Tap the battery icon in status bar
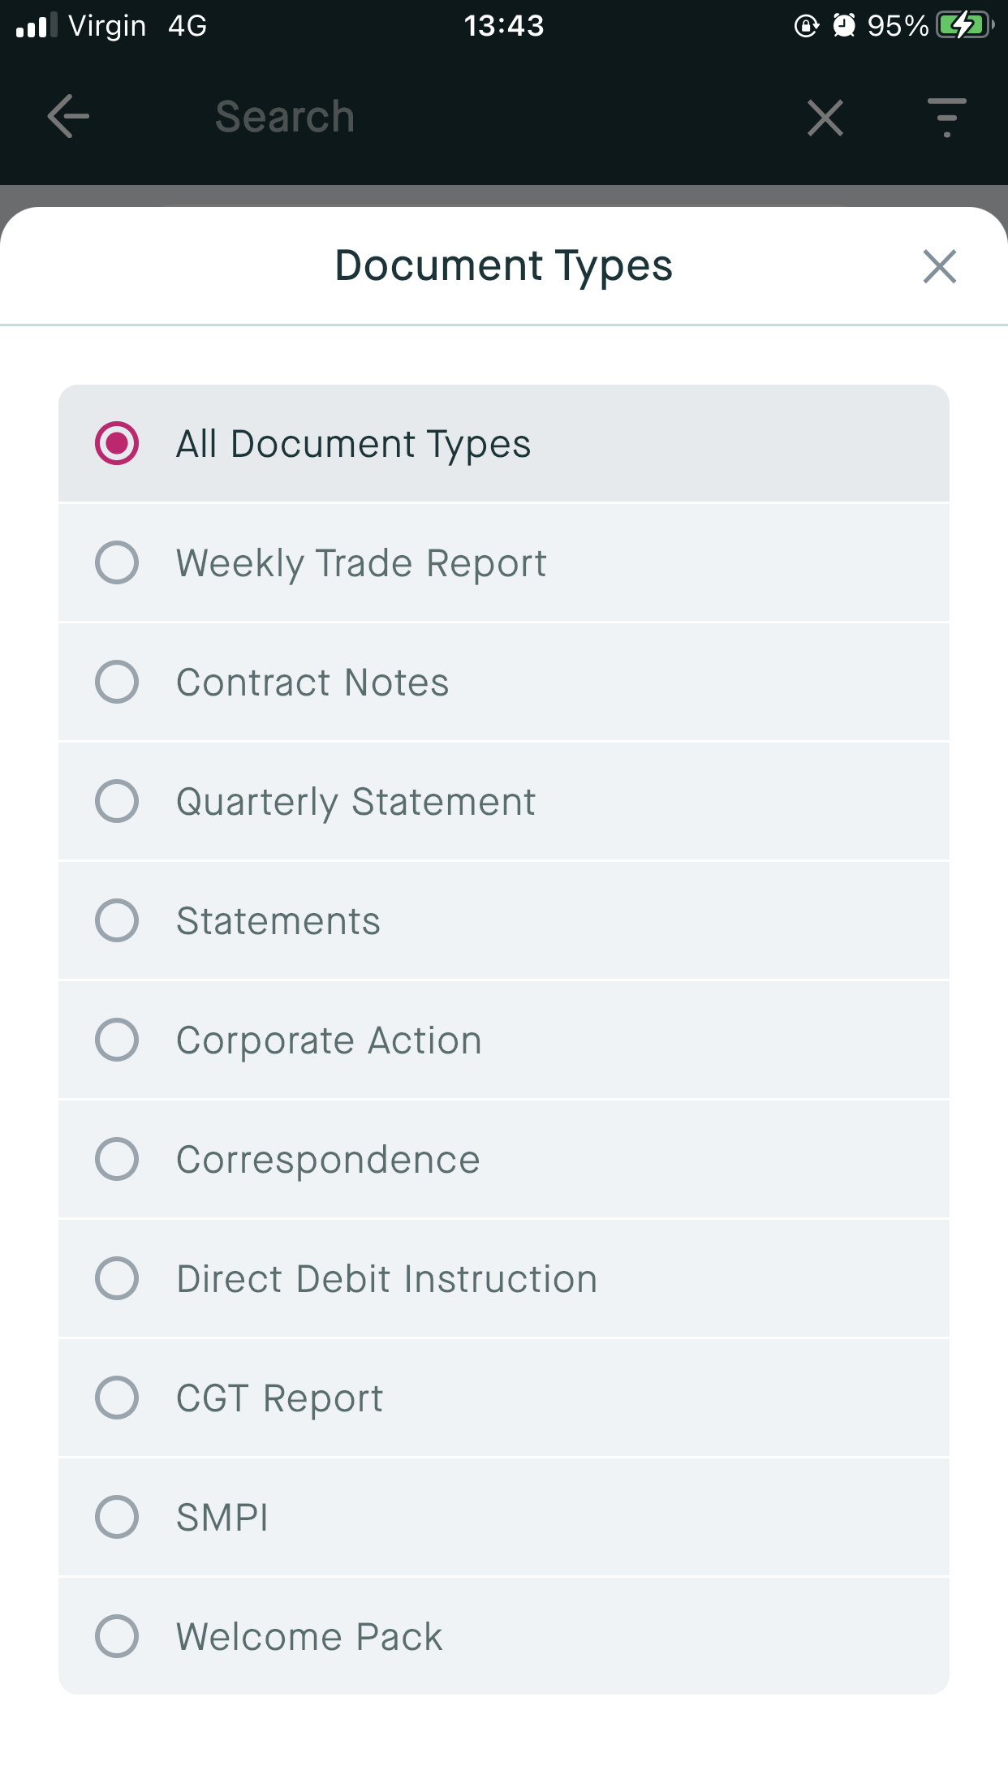The height and width of the screenshot is (1792, 1008). click(964, 26)
